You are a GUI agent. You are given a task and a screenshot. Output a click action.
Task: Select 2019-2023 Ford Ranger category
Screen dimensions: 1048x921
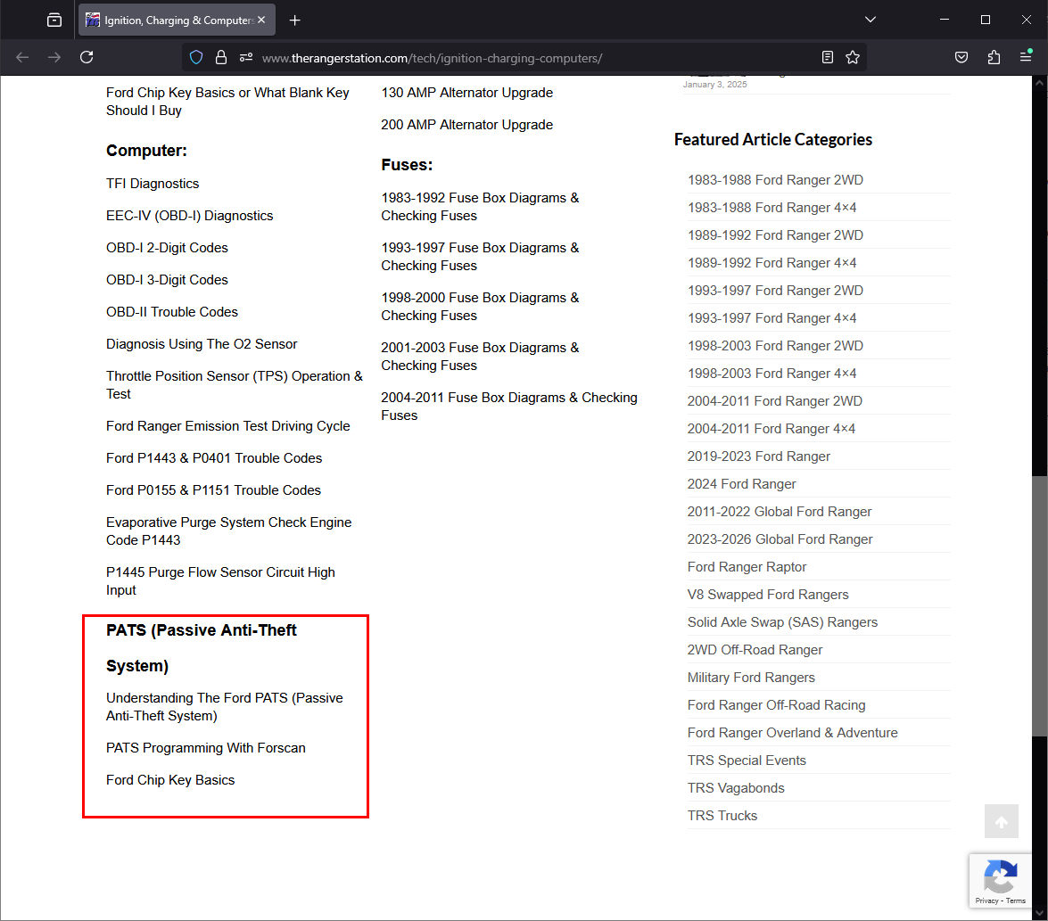click(x=759, y=456)
